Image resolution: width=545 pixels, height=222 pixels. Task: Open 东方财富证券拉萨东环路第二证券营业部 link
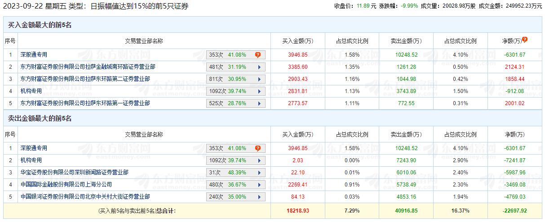click(85, 79)
